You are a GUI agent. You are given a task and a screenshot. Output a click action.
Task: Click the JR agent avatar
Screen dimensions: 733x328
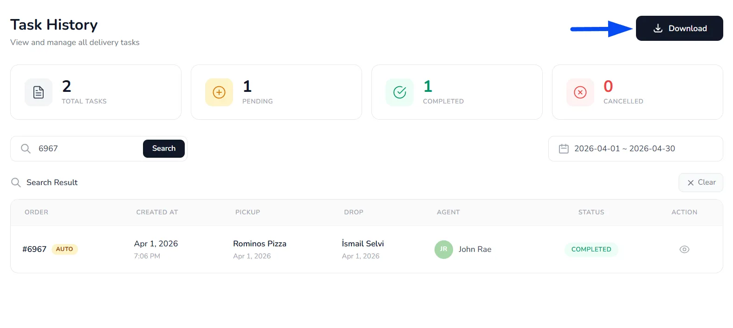pos(444,249)
